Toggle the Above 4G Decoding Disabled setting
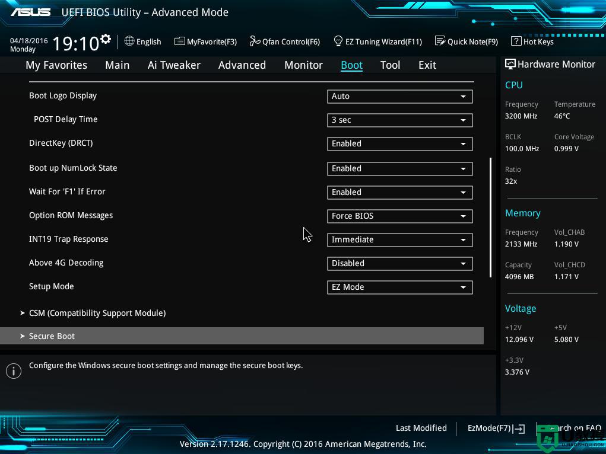Viewport: 606px width, 454px height. [399, 264]
